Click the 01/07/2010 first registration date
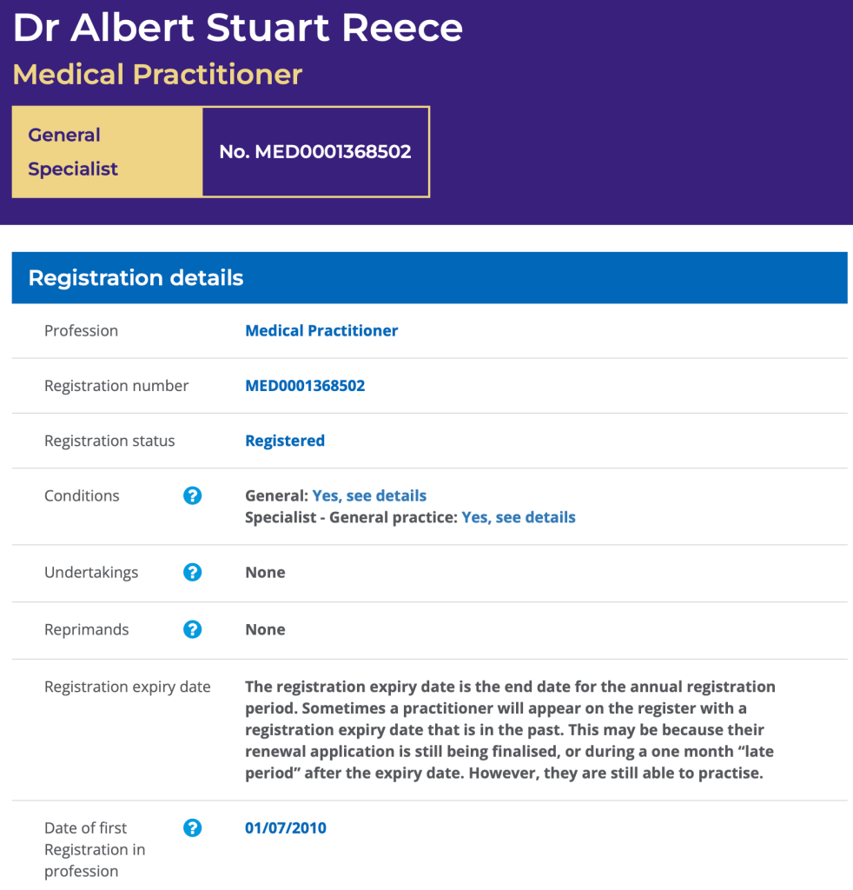 [286, 828]
